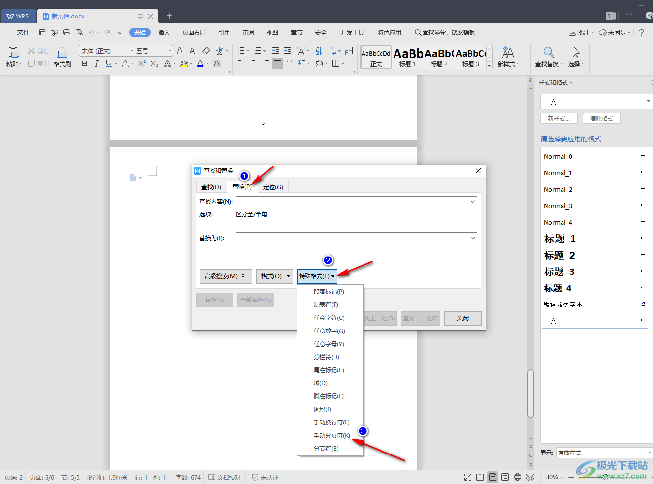The height and width of the screenshot is (484, 653).
Task: Click the Undo icon
Action: coord(91,32)
